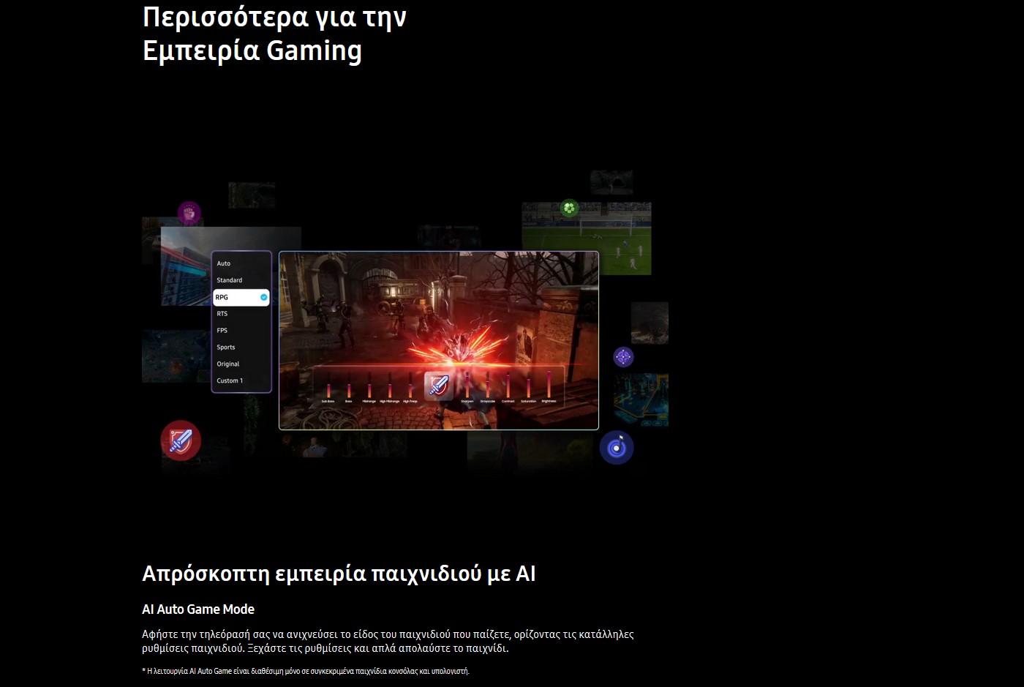Click the purple crosshair RTS icon

(623, 357)
